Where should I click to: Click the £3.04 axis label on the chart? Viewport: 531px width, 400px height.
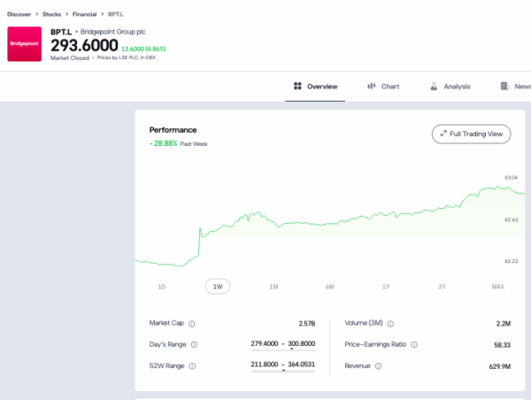[511, 178]
